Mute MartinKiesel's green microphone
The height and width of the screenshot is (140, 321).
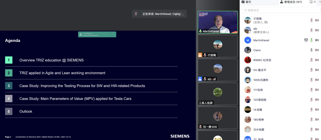[311, 40]
